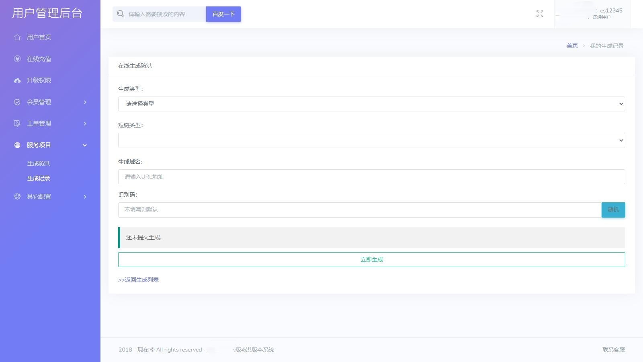Click the edit icon beside 工单管理

pyautogui.click(x=17, y=123)
